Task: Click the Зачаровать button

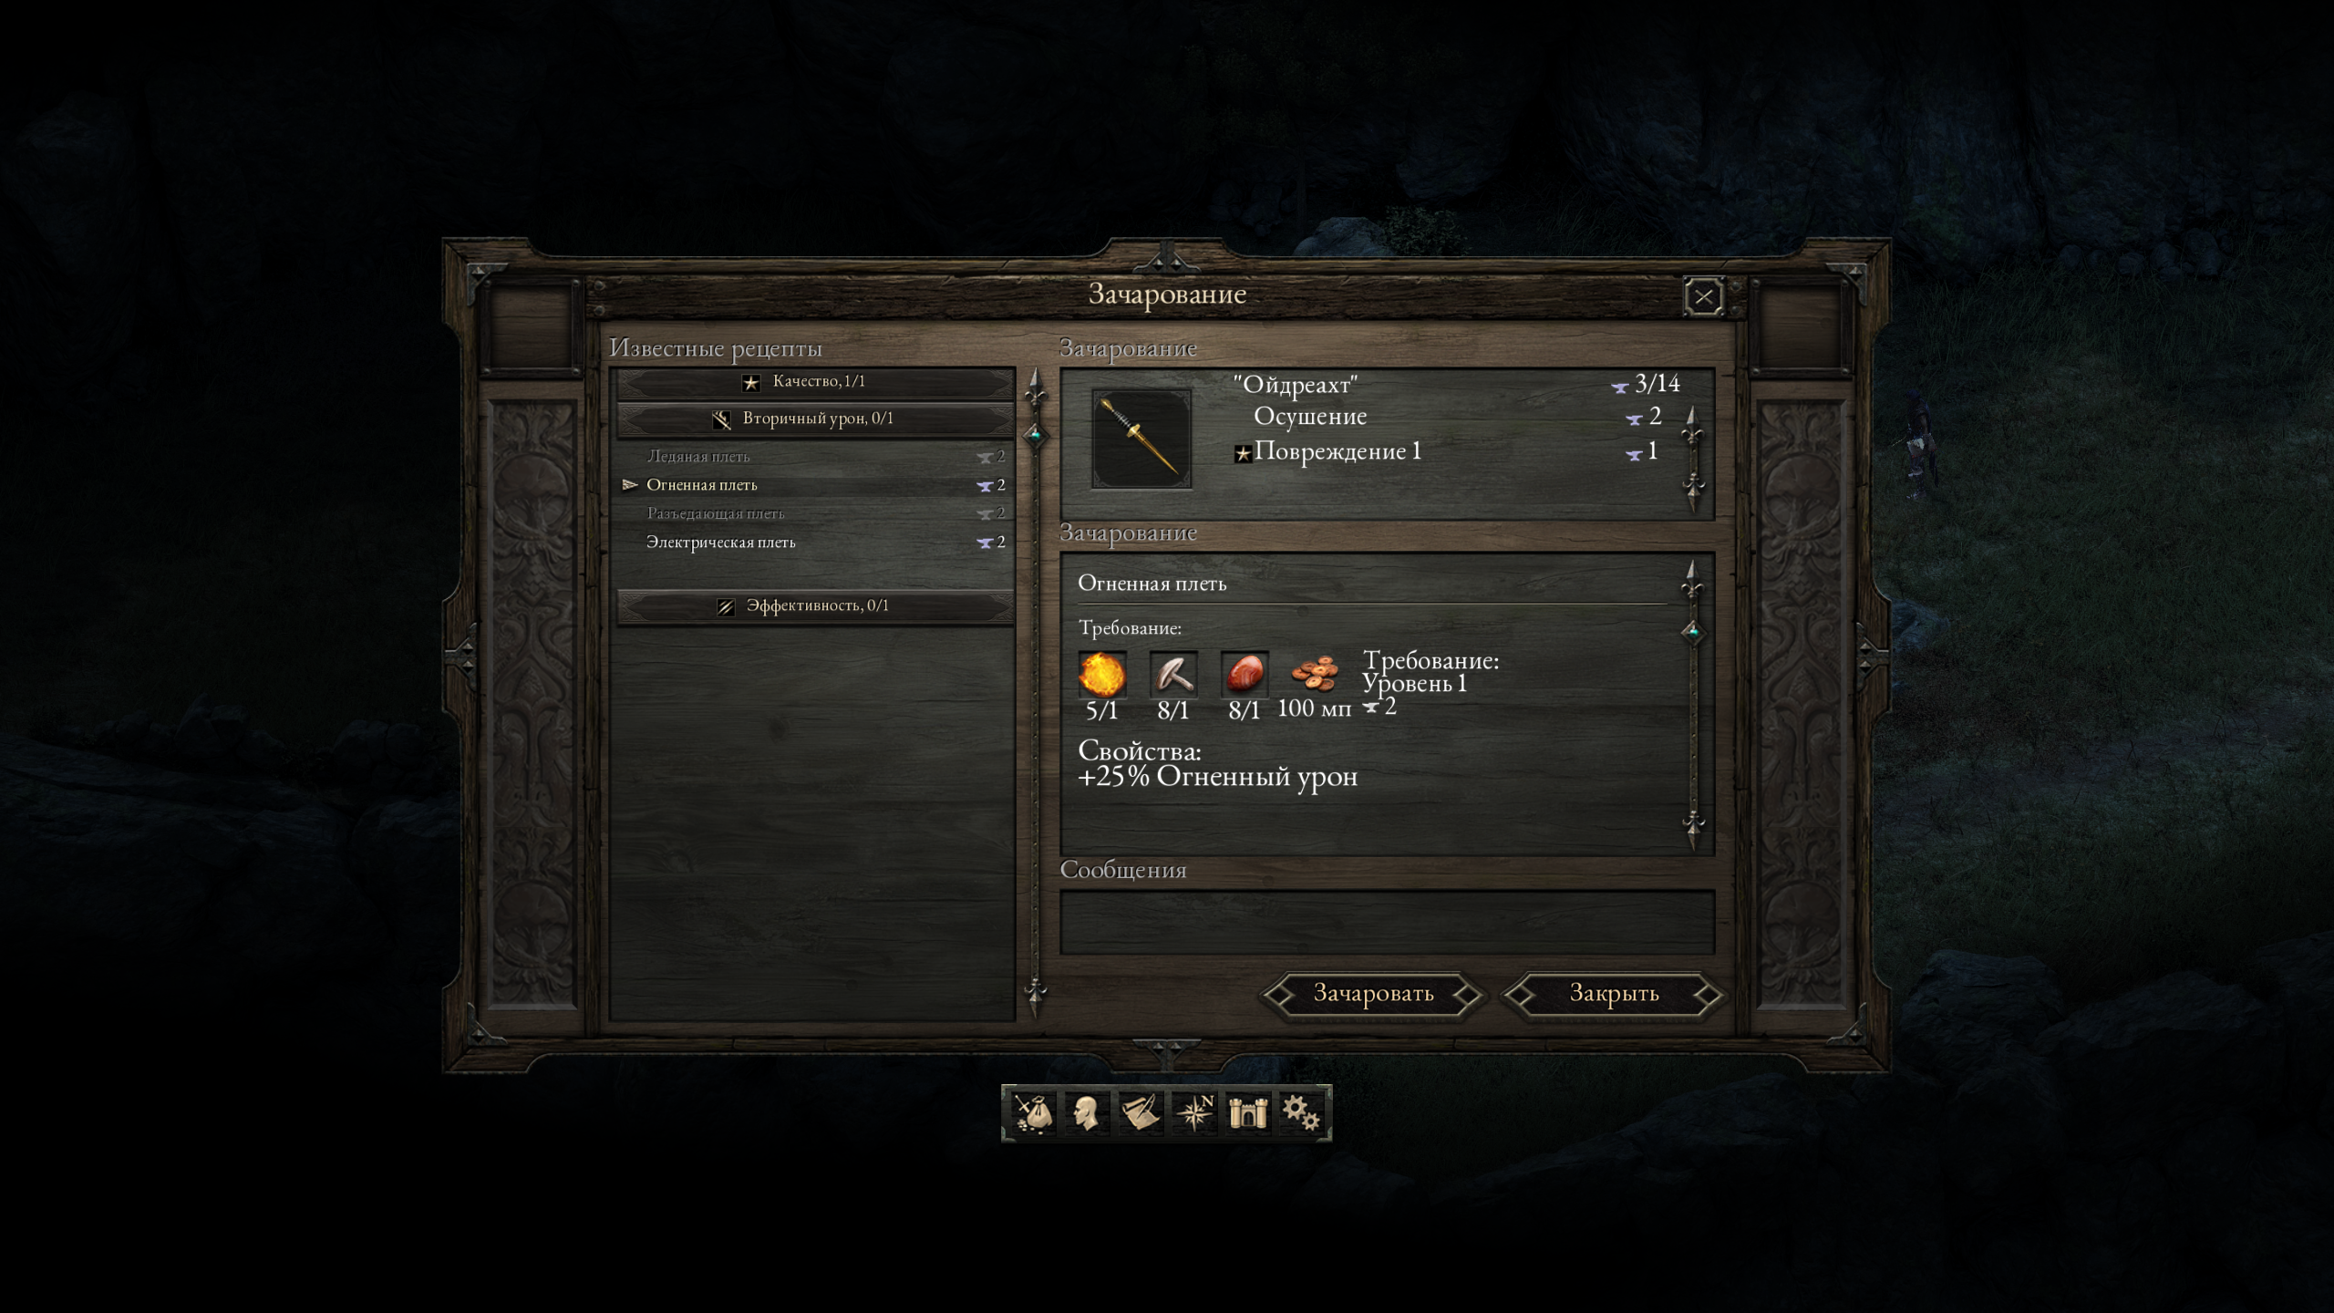Action: [x=1373, y=994]
